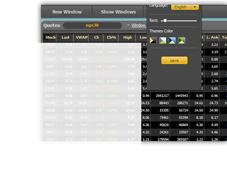Select the 46869 cell
Image resolution: width=227 pixels, height=174 pixels.
(180, 125)
